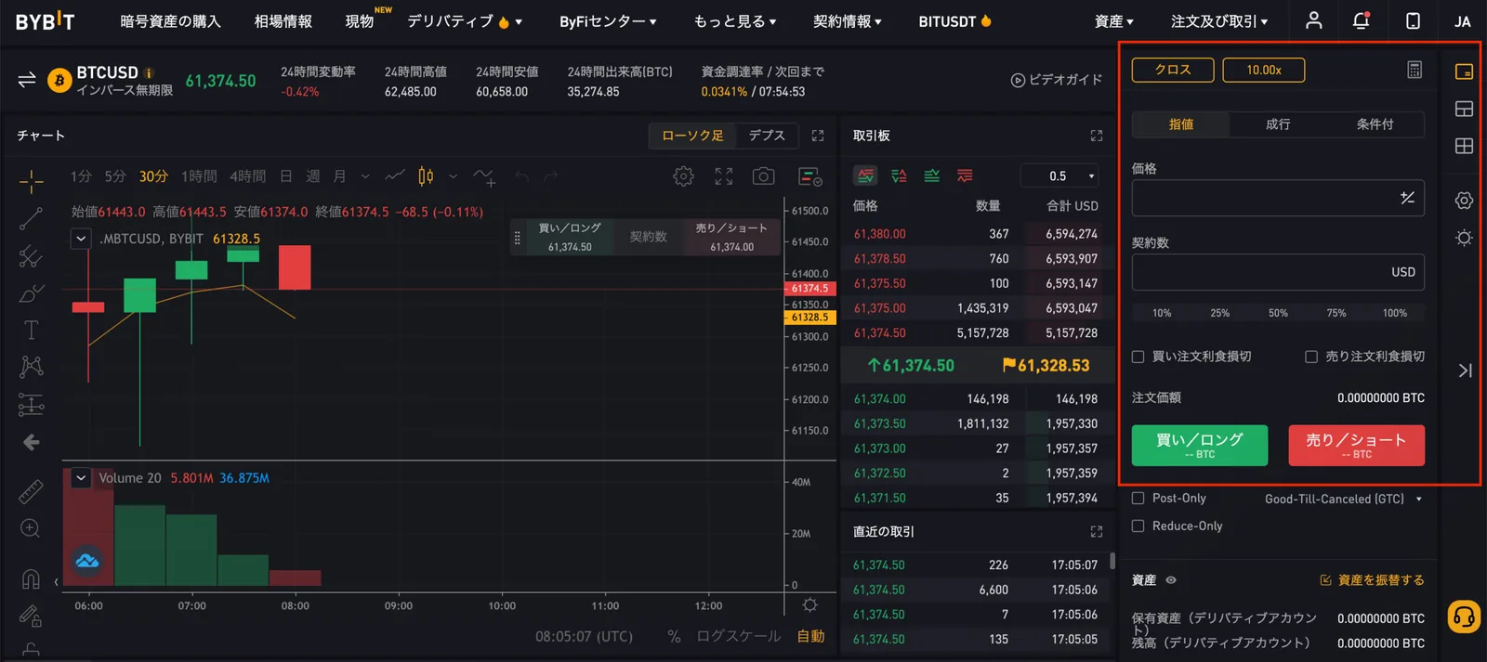Click the swap trading pair icon
The image size is (1487, 662).
point(27,80)
